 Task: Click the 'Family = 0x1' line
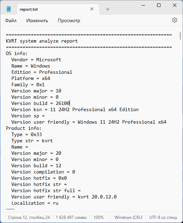tap(28, 85)
